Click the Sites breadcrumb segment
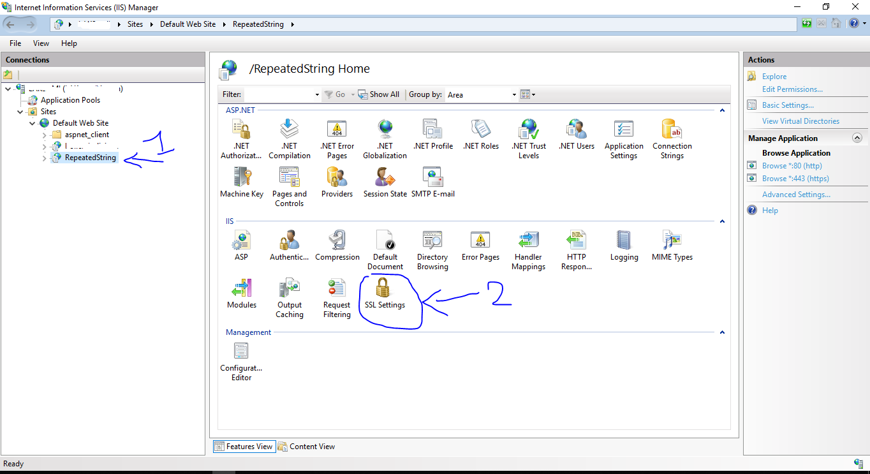The height and width of the screenshot is (474, 870). (x=135, y=24)
